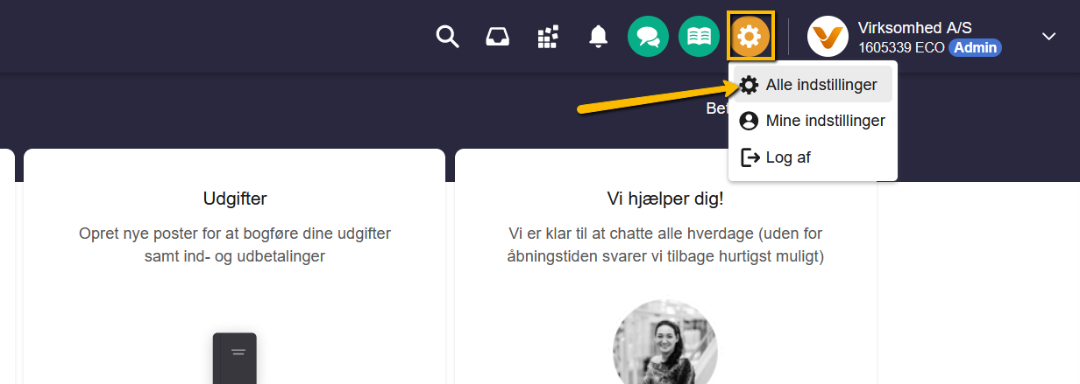Open the inbox tray icon
This screenshot has height=384, width=1080.
coord(498,37)
